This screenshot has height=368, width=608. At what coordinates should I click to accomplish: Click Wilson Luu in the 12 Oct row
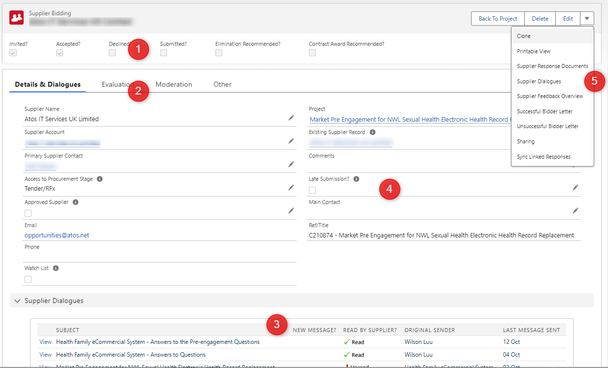point(418,342)
